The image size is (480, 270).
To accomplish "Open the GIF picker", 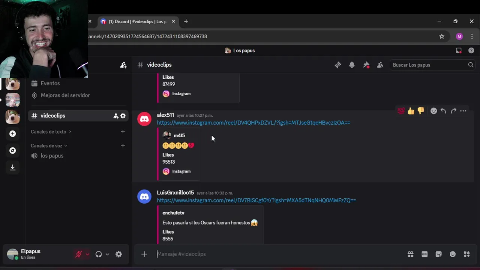I will (x=424, y=254).
